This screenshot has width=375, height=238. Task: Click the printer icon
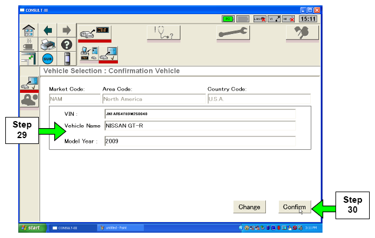pos(47,44)
